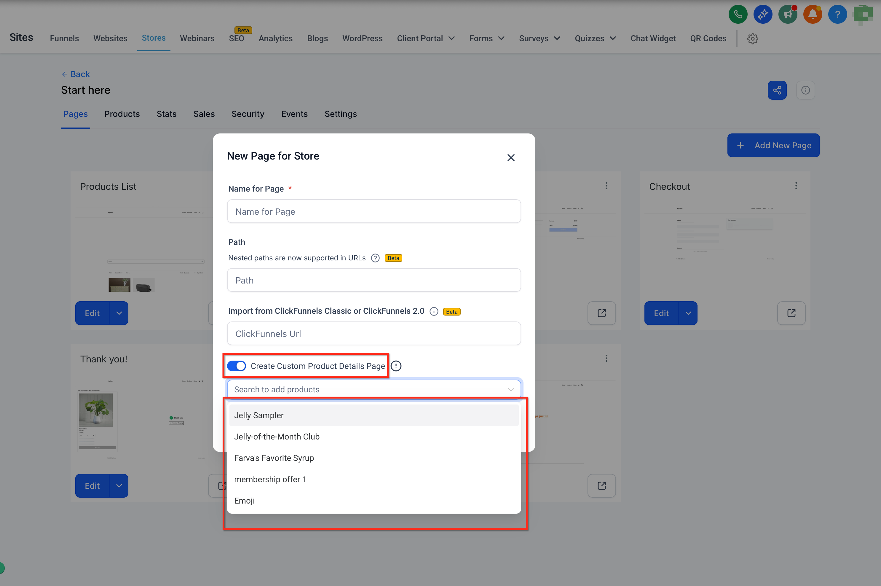
Task: Open the Checkout Edit dropdown arrow
Action: point(688,313)
